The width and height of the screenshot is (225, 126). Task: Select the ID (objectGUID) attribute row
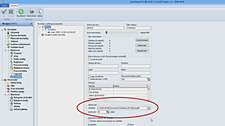click(x=118, y=89)
